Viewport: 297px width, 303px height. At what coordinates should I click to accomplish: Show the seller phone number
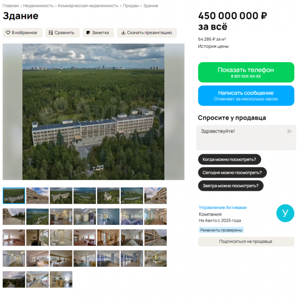pyautogui.click(x=246, y=72)
